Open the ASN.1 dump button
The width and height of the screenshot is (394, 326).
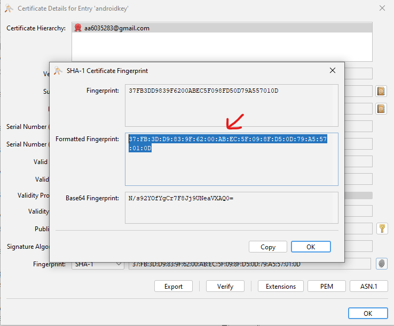click(x=368, y=286)
